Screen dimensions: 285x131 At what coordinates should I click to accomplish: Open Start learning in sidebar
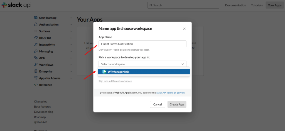coord(48,18)
